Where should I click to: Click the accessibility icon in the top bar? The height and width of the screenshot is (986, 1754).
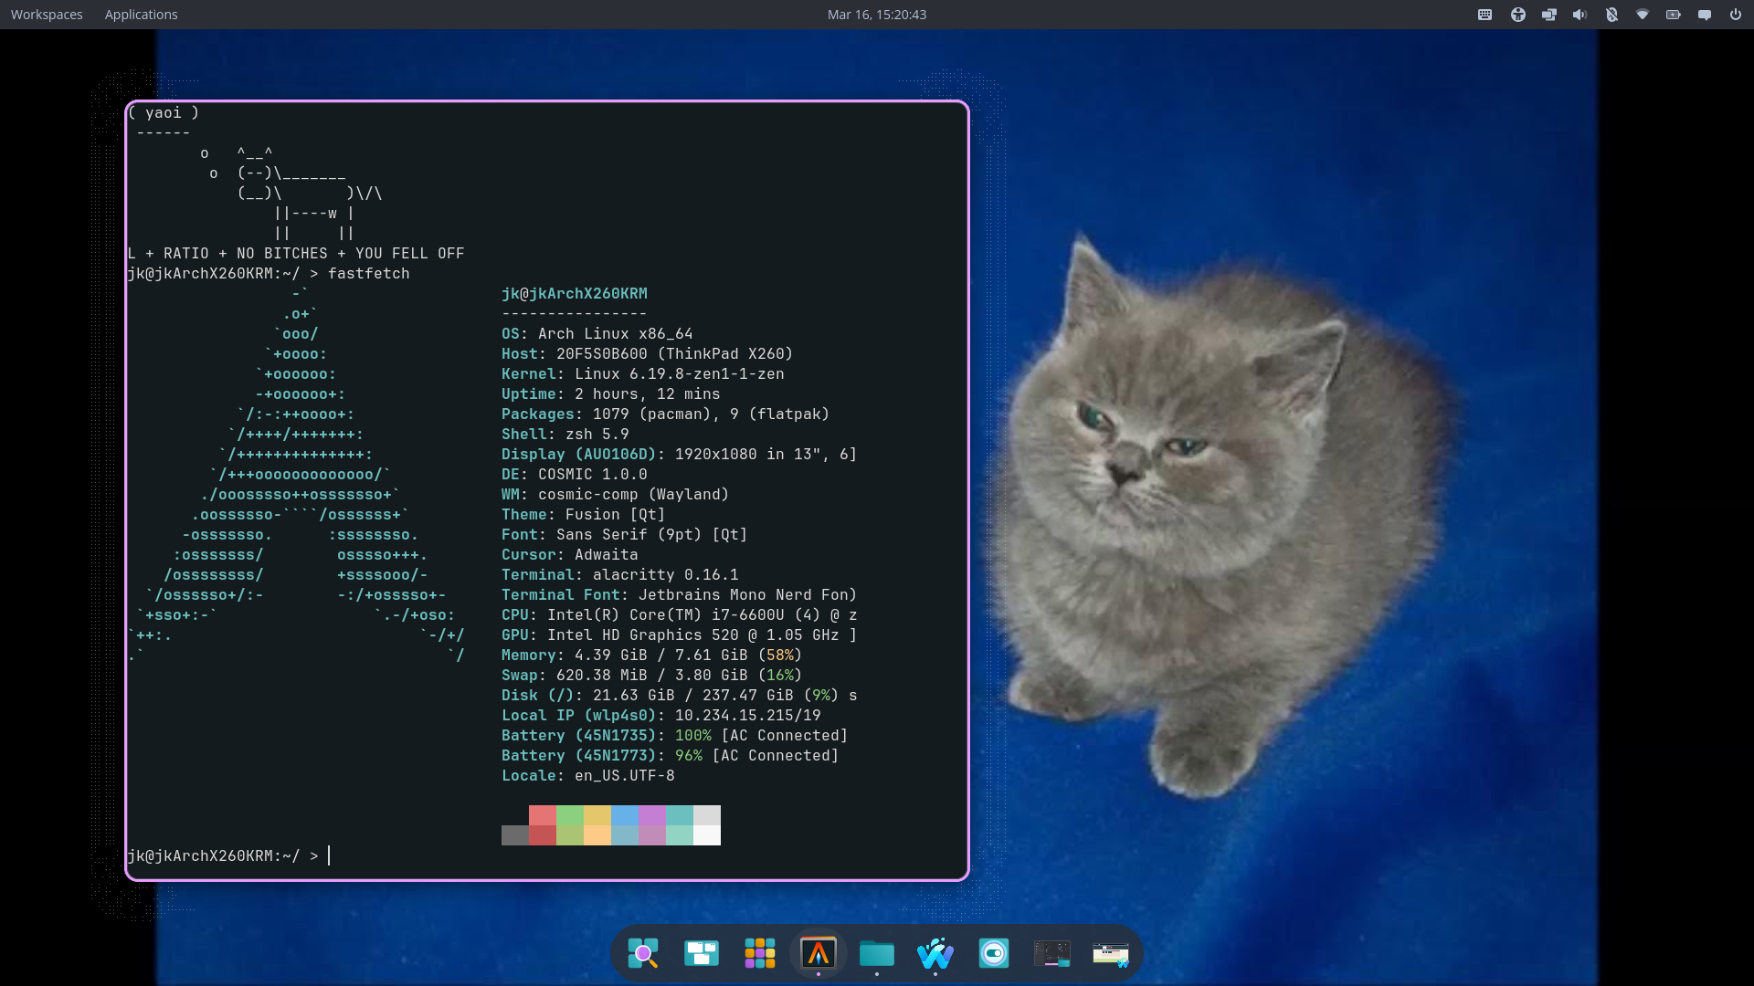pyautogui.click(x=1517, y=15)
